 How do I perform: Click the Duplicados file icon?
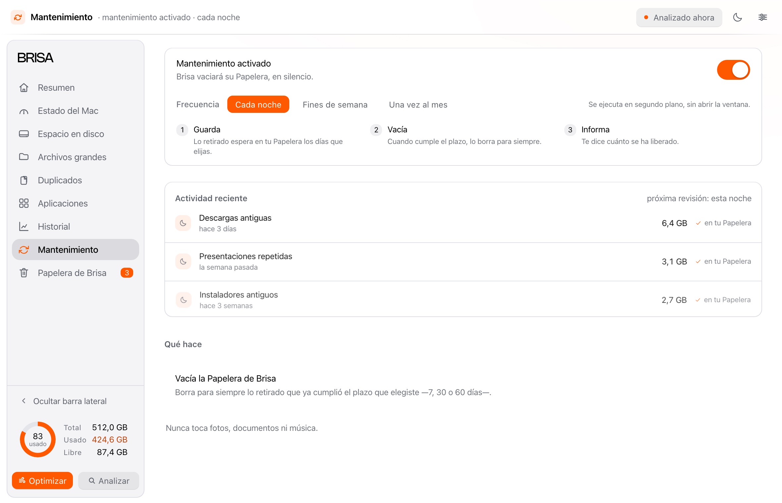tap(24, 180)
